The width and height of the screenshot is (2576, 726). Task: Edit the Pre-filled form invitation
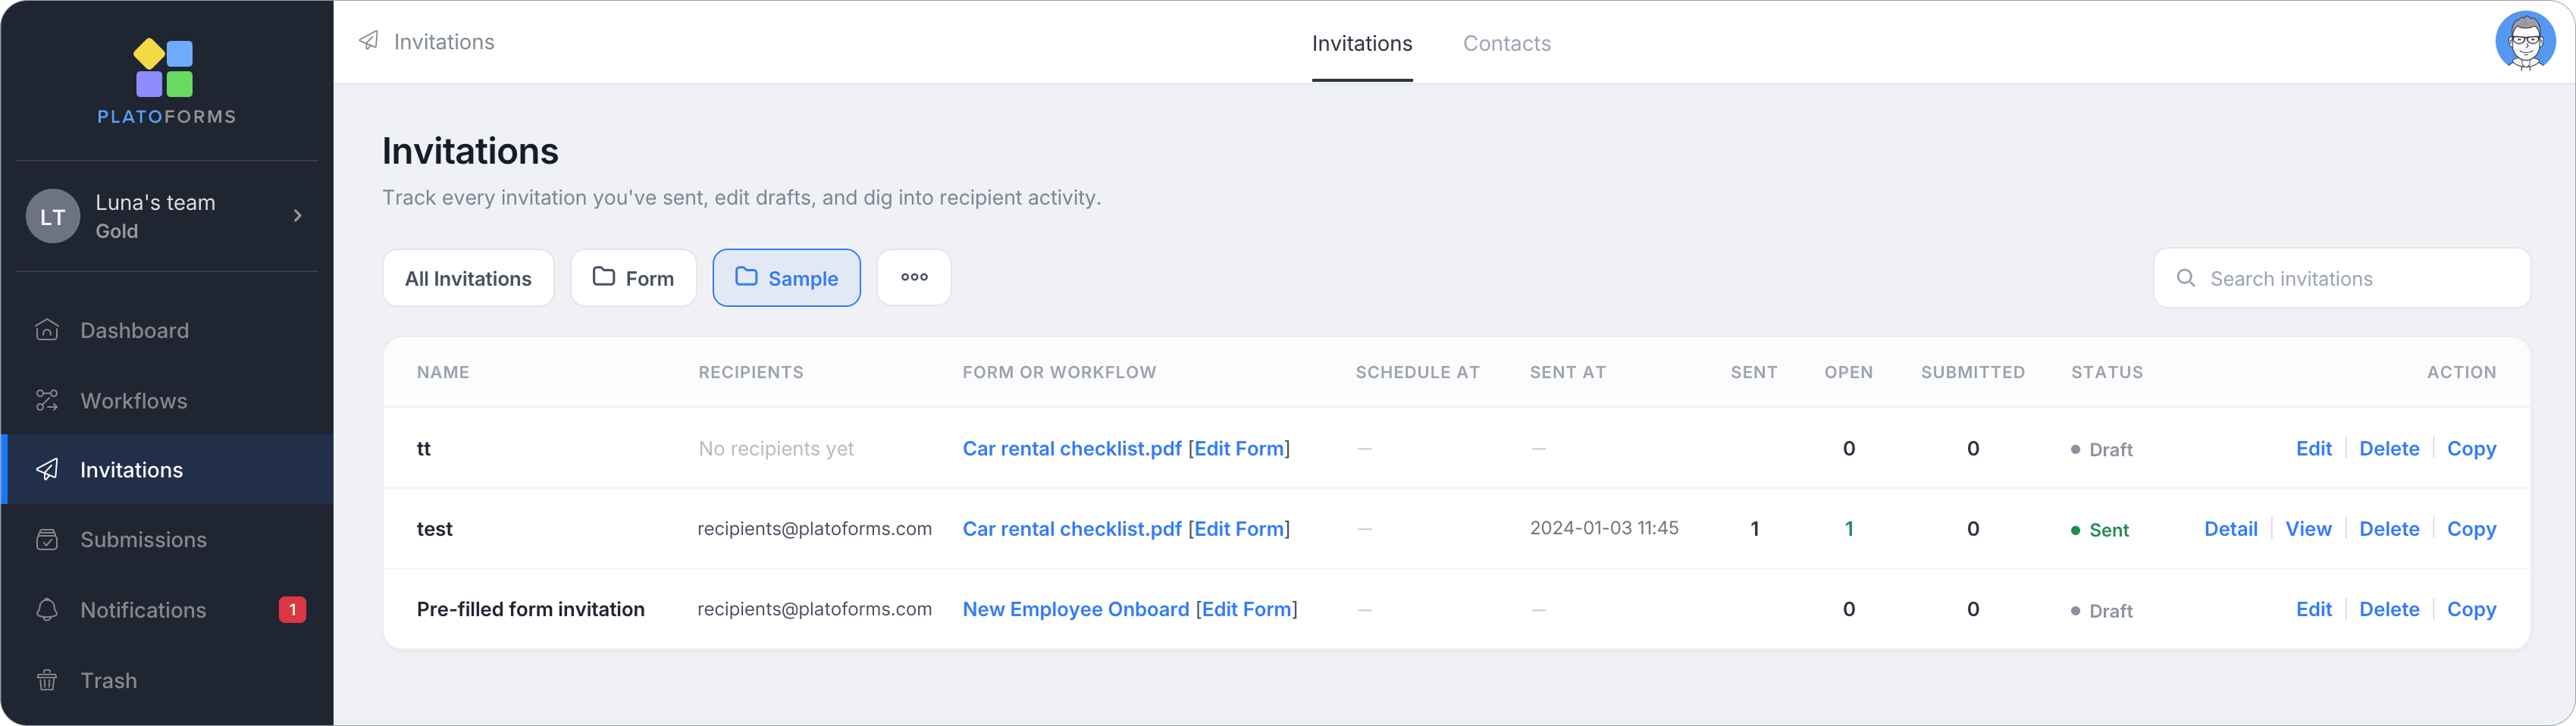(x=2313, y=609)
